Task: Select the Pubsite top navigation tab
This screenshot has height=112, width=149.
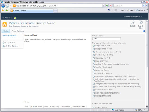Action: [5, 31]
